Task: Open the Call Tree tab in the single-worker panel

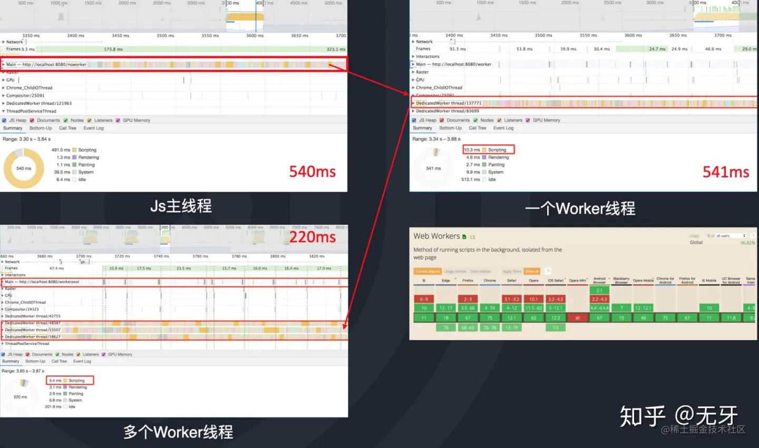Action: (478, 128)
